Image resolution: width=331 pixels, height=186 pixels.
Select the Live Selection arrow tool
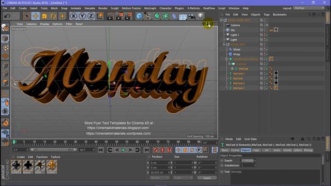click(27, 16)
